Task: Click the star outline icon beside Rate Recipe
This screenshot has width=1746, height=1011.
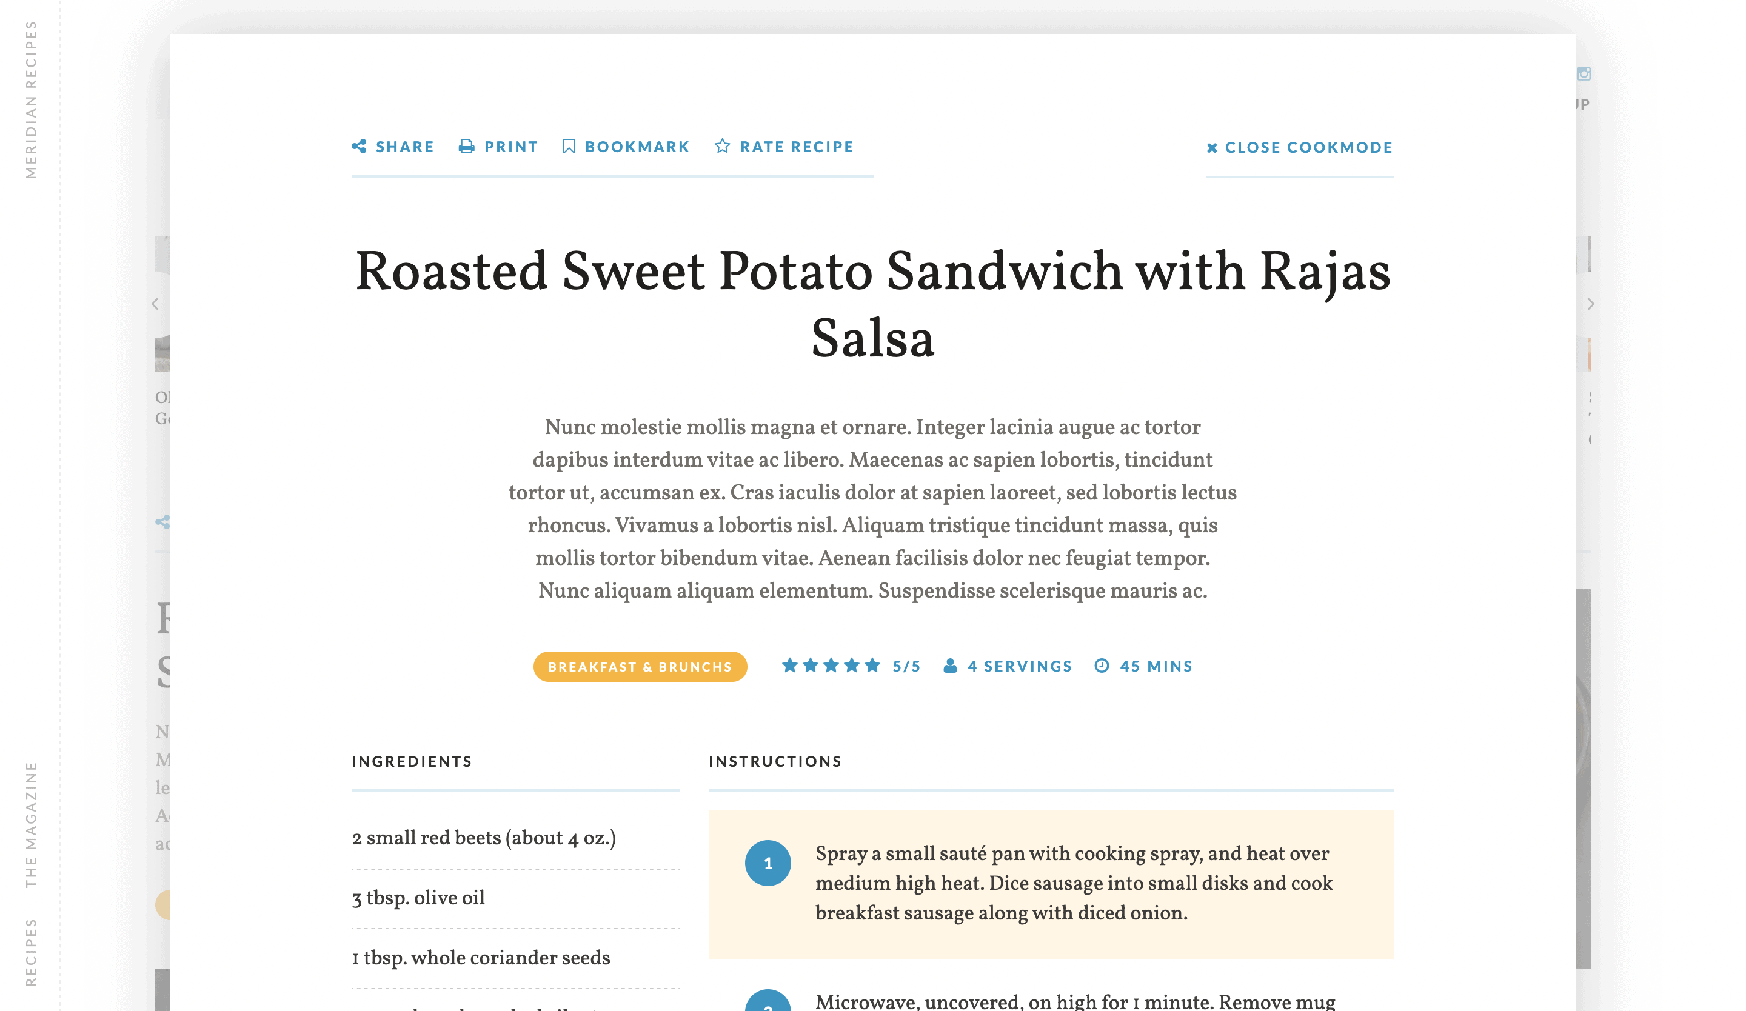Action: click(x=722, y=146)
